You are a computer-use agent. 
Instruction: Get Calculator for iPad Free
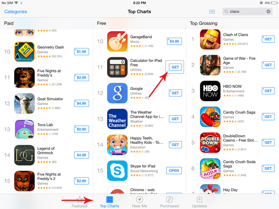point(175,67)
